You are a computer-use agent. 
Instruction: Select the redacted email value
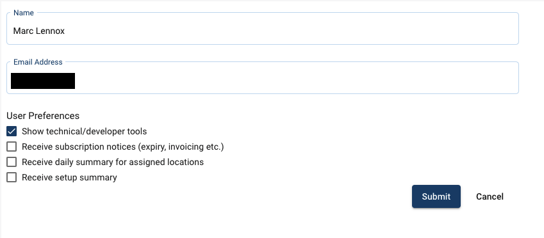[x=43, y=81]
